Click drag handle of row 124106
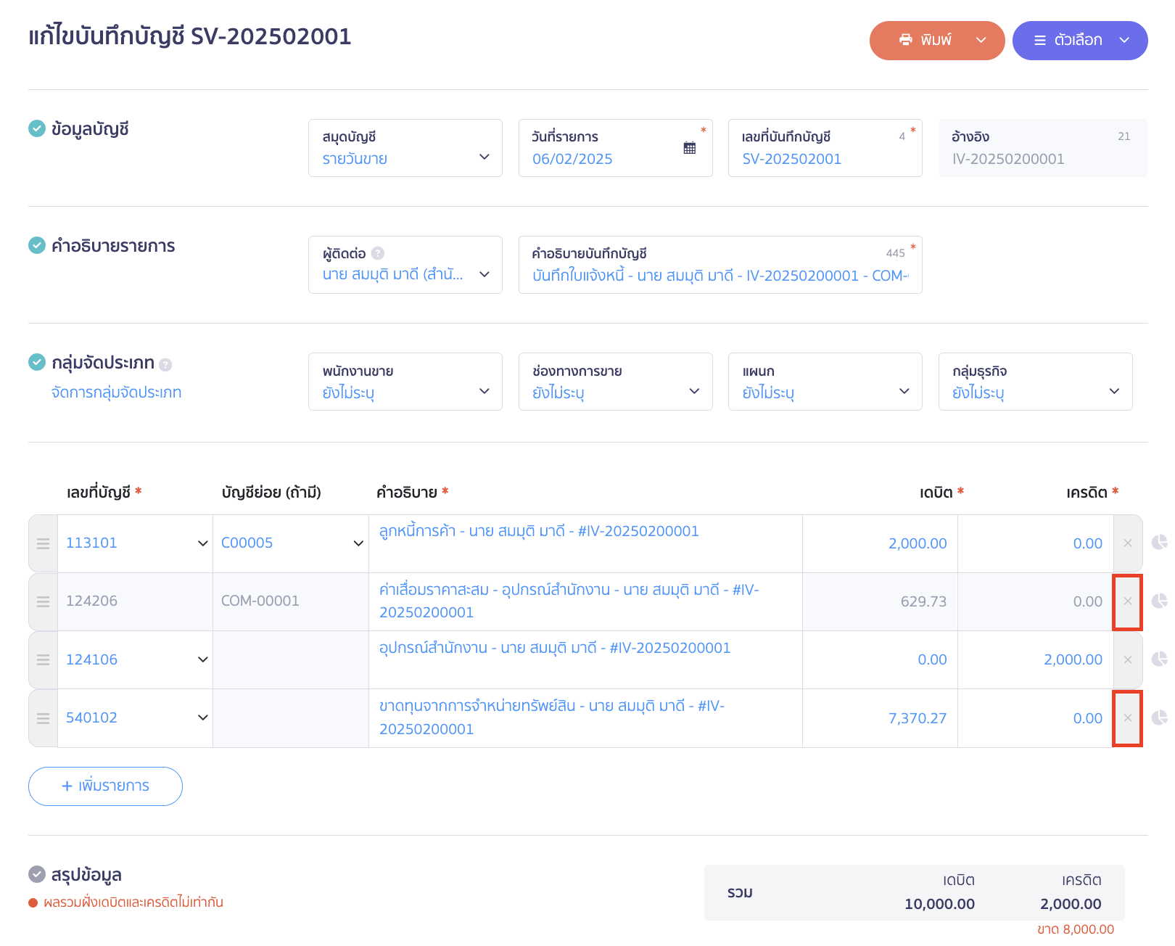1175x946 pixels. pyautogui.click(x=44, y=660)
